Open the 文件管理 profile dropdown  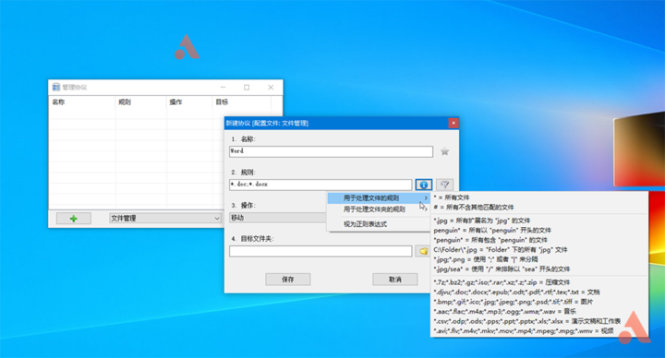pos(165,218)
